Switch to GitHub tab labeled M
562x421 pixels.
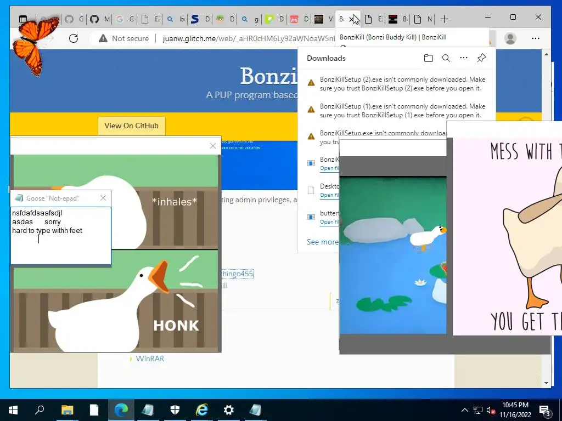(100, 19)
